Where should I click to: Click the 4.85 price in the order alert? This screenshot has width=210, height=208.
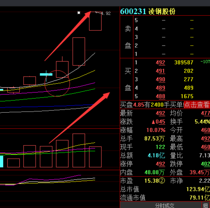[x=139, y=105]
